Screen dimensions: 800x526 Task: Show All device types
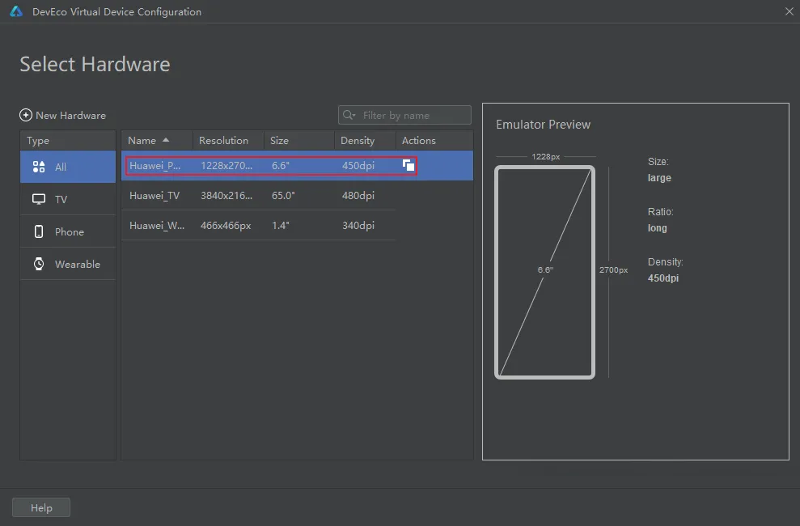68,167
